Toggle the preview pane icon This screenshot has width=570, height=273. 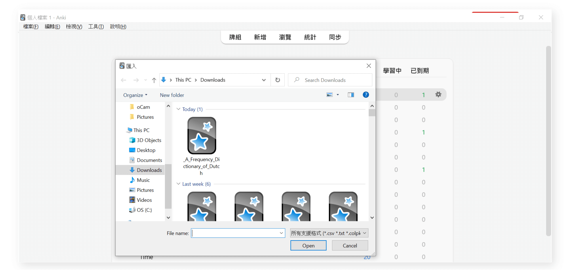click(351, 95)
